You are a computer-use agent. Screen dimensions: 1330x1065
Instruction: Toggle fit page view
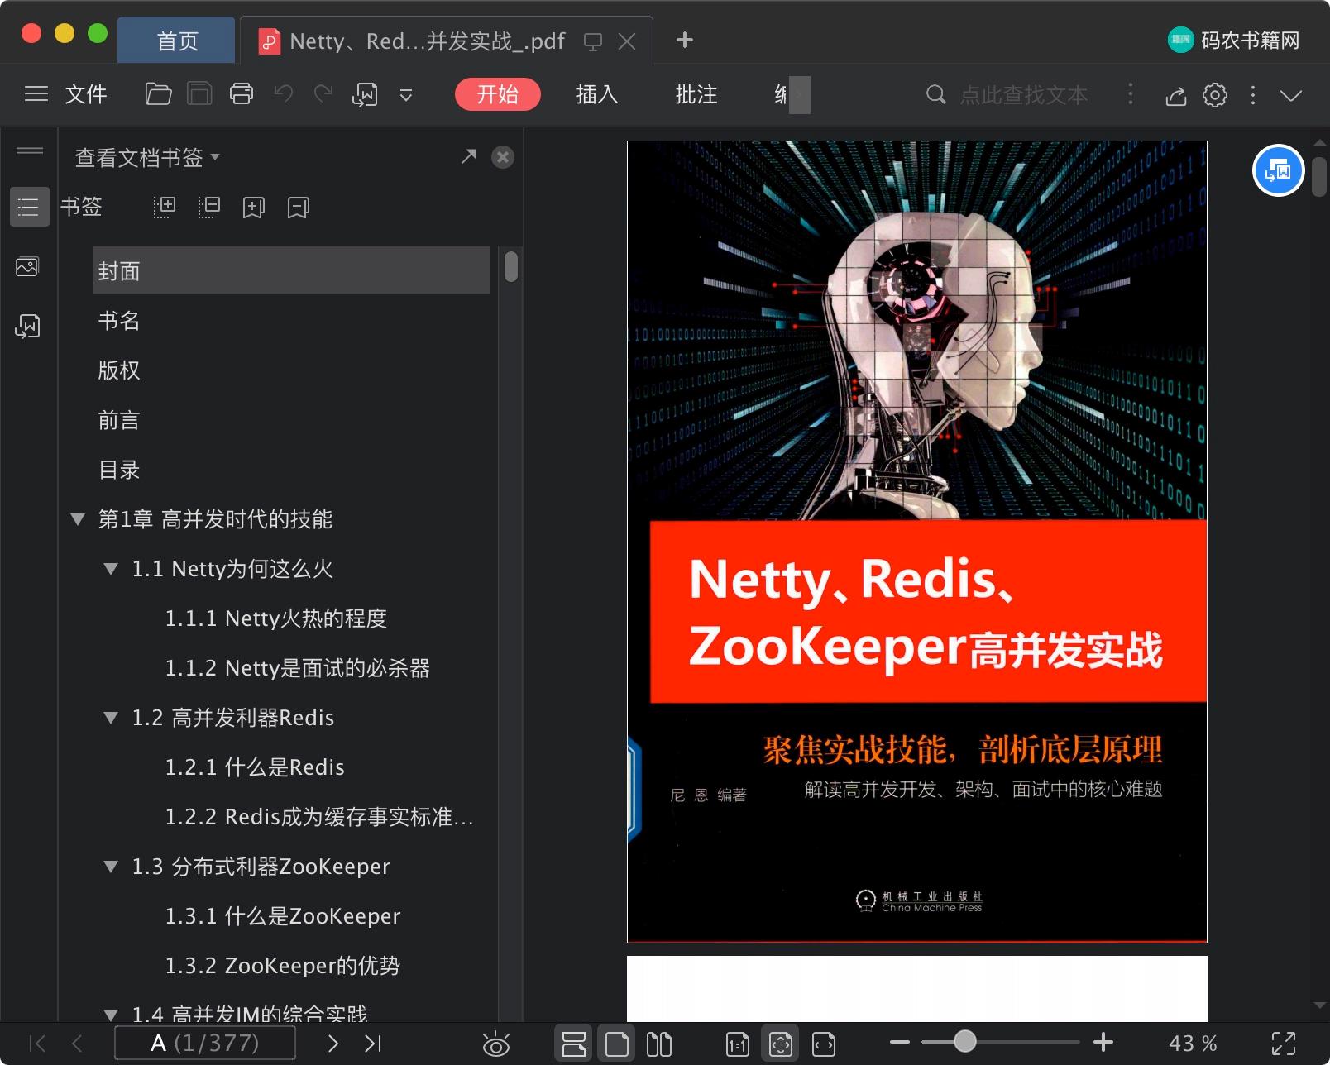pyautogui.click(x=781, y=1044)
